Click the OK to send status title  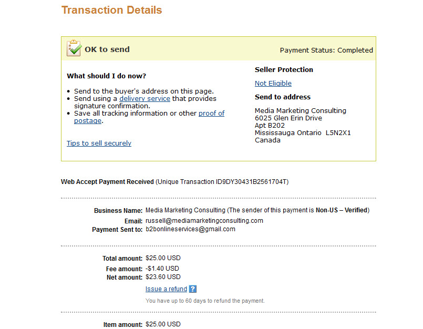[x=107, y=49]
